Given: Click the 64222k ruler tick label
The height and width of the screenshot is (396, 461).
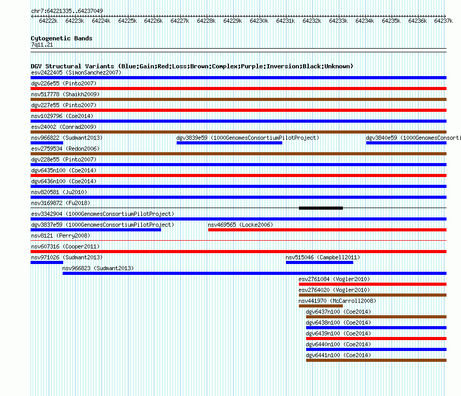Looking at the screenshot, I should coord(48,21).
